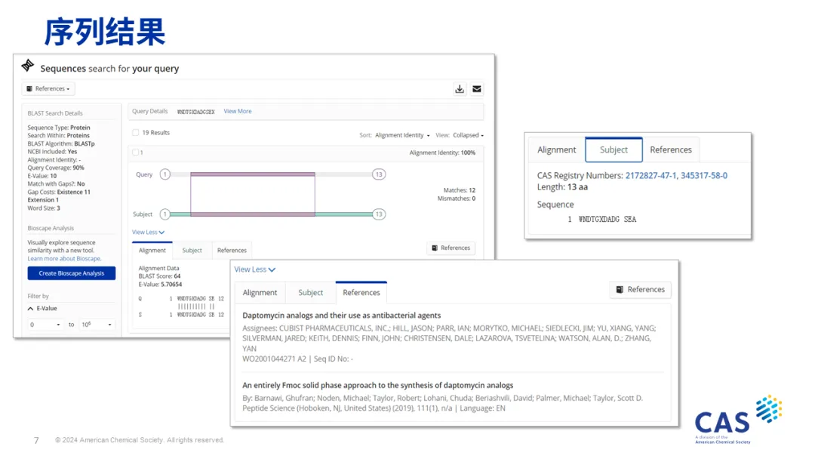Click large References button with book icon
This screenshot has height=459, width=815.
(x=641, y=290)
